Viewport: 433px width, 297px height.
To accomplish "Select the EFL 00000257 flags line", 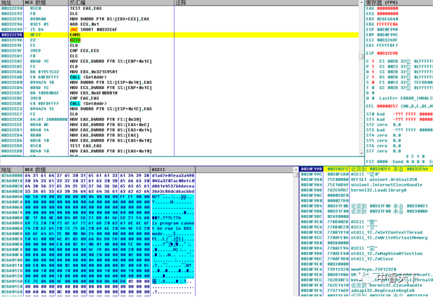I will coord(399,107).
